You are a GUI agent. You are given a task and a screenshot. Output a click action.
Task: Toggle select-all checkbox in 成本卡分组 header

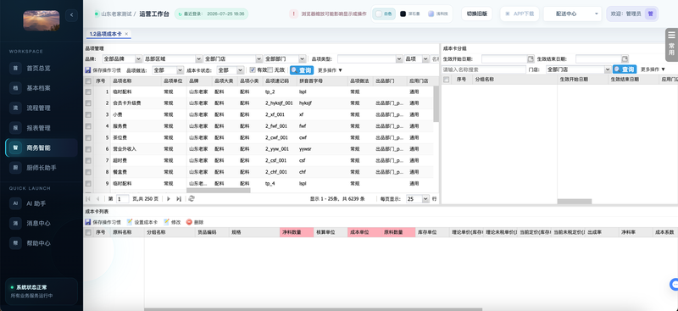tap(447, 80)
